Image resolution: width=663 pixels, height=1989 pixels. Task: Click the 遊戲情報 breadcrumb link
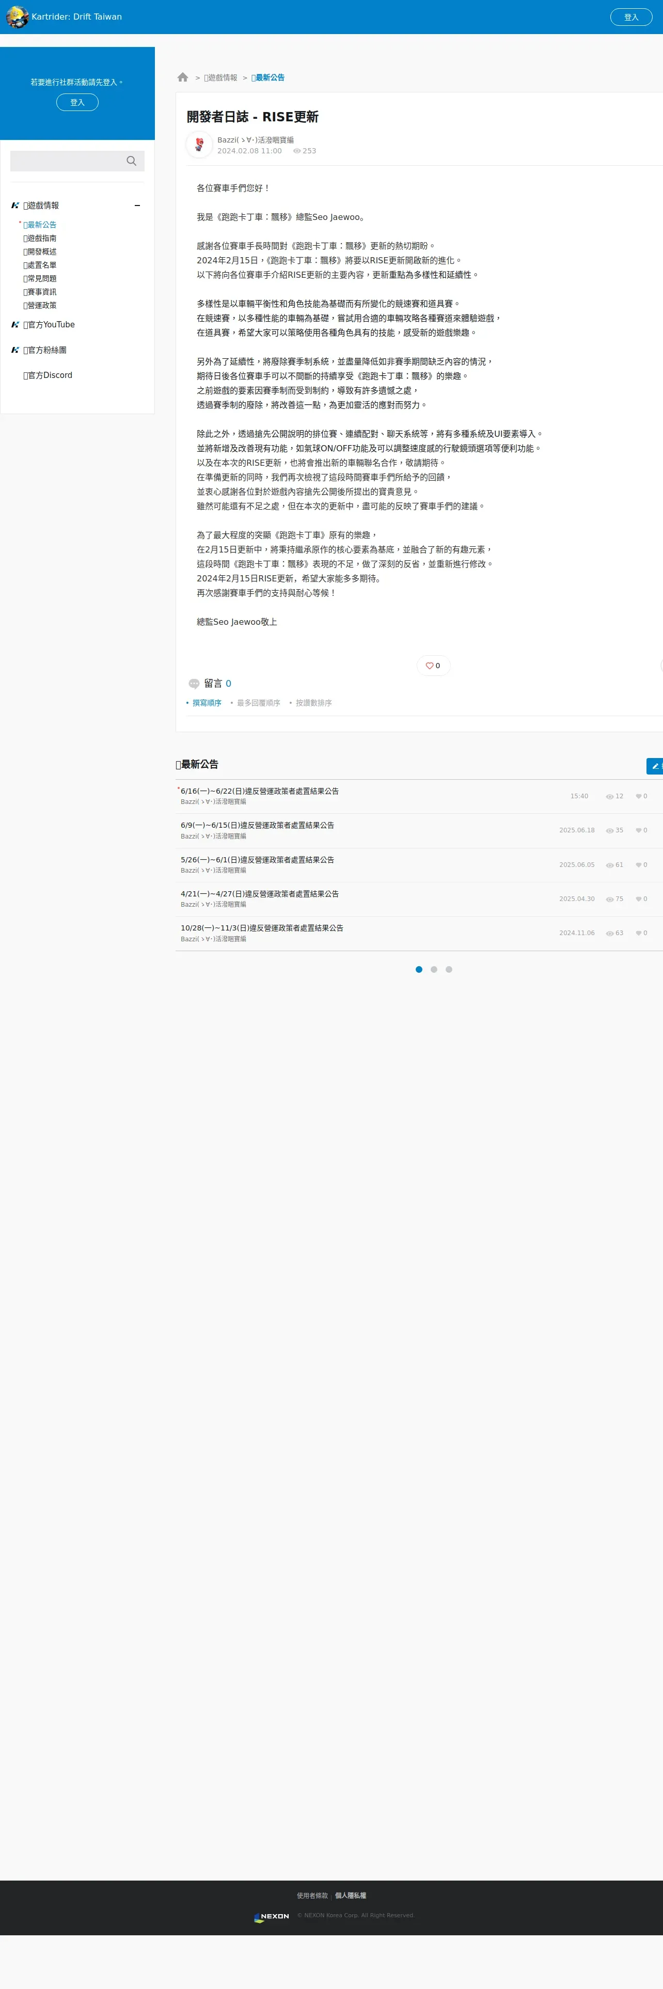[x=221, y=77]
